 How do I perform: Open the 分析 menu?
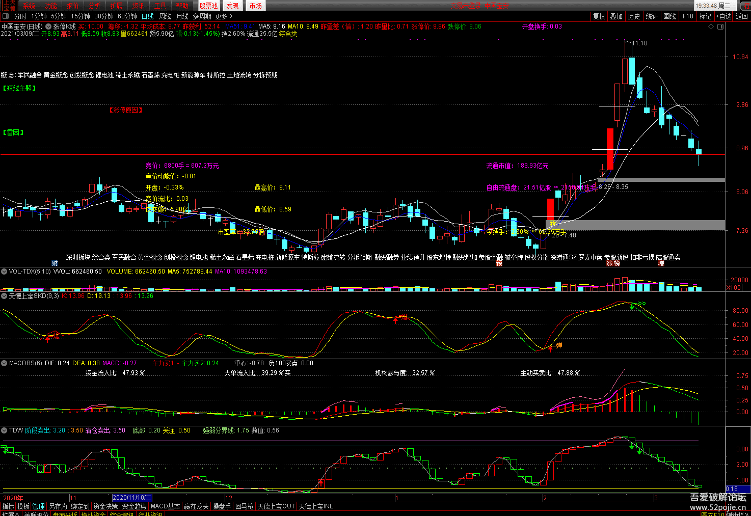(x=95, y=6)
